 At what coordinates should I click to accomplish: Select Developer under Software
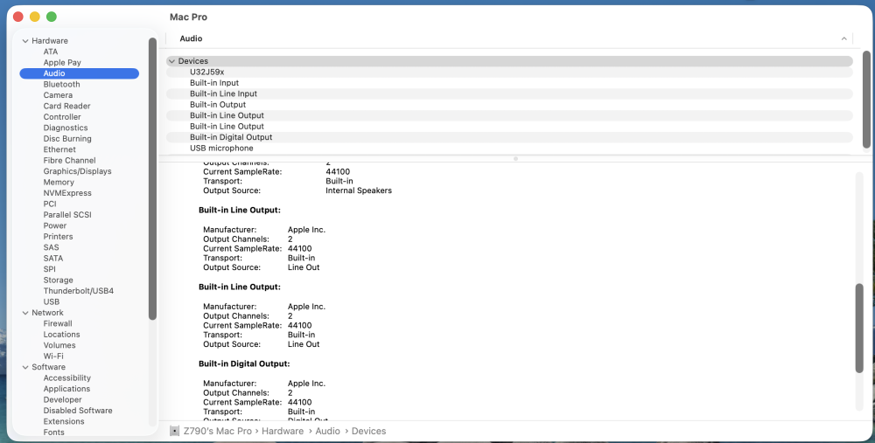[62, 399]
